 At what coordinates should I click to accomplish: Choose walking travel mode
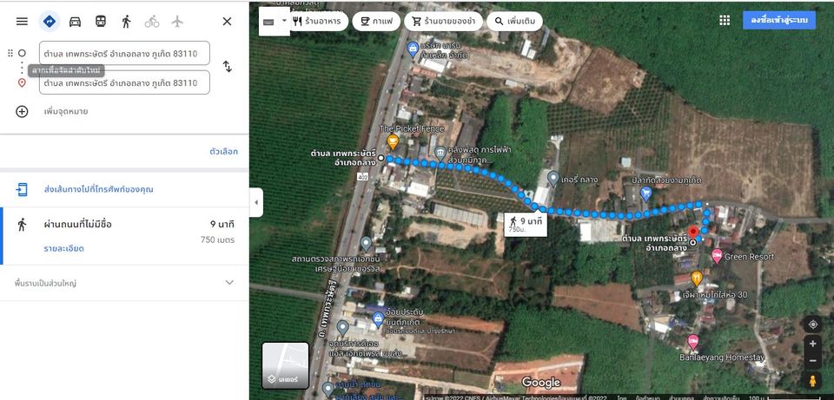tap(126, 21)
